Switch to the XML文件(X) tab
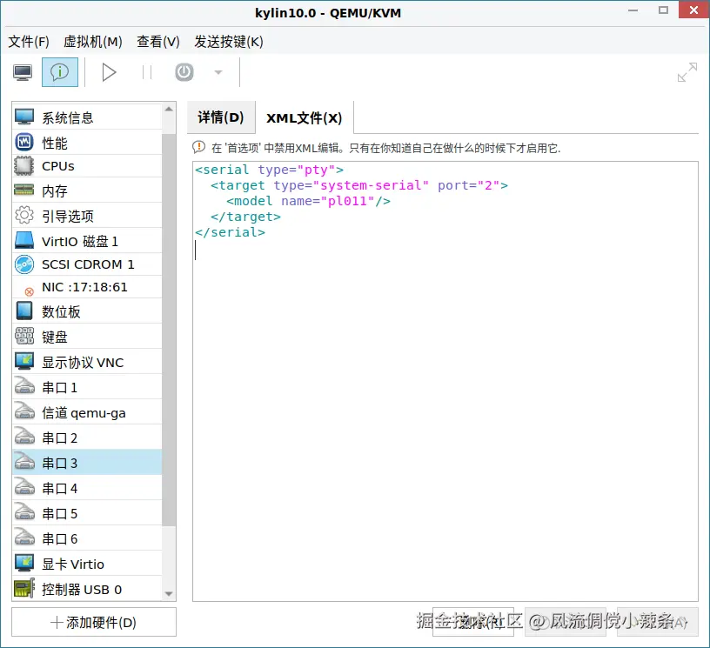This screenshot has width=710, height=648. (x=305, y=117)
